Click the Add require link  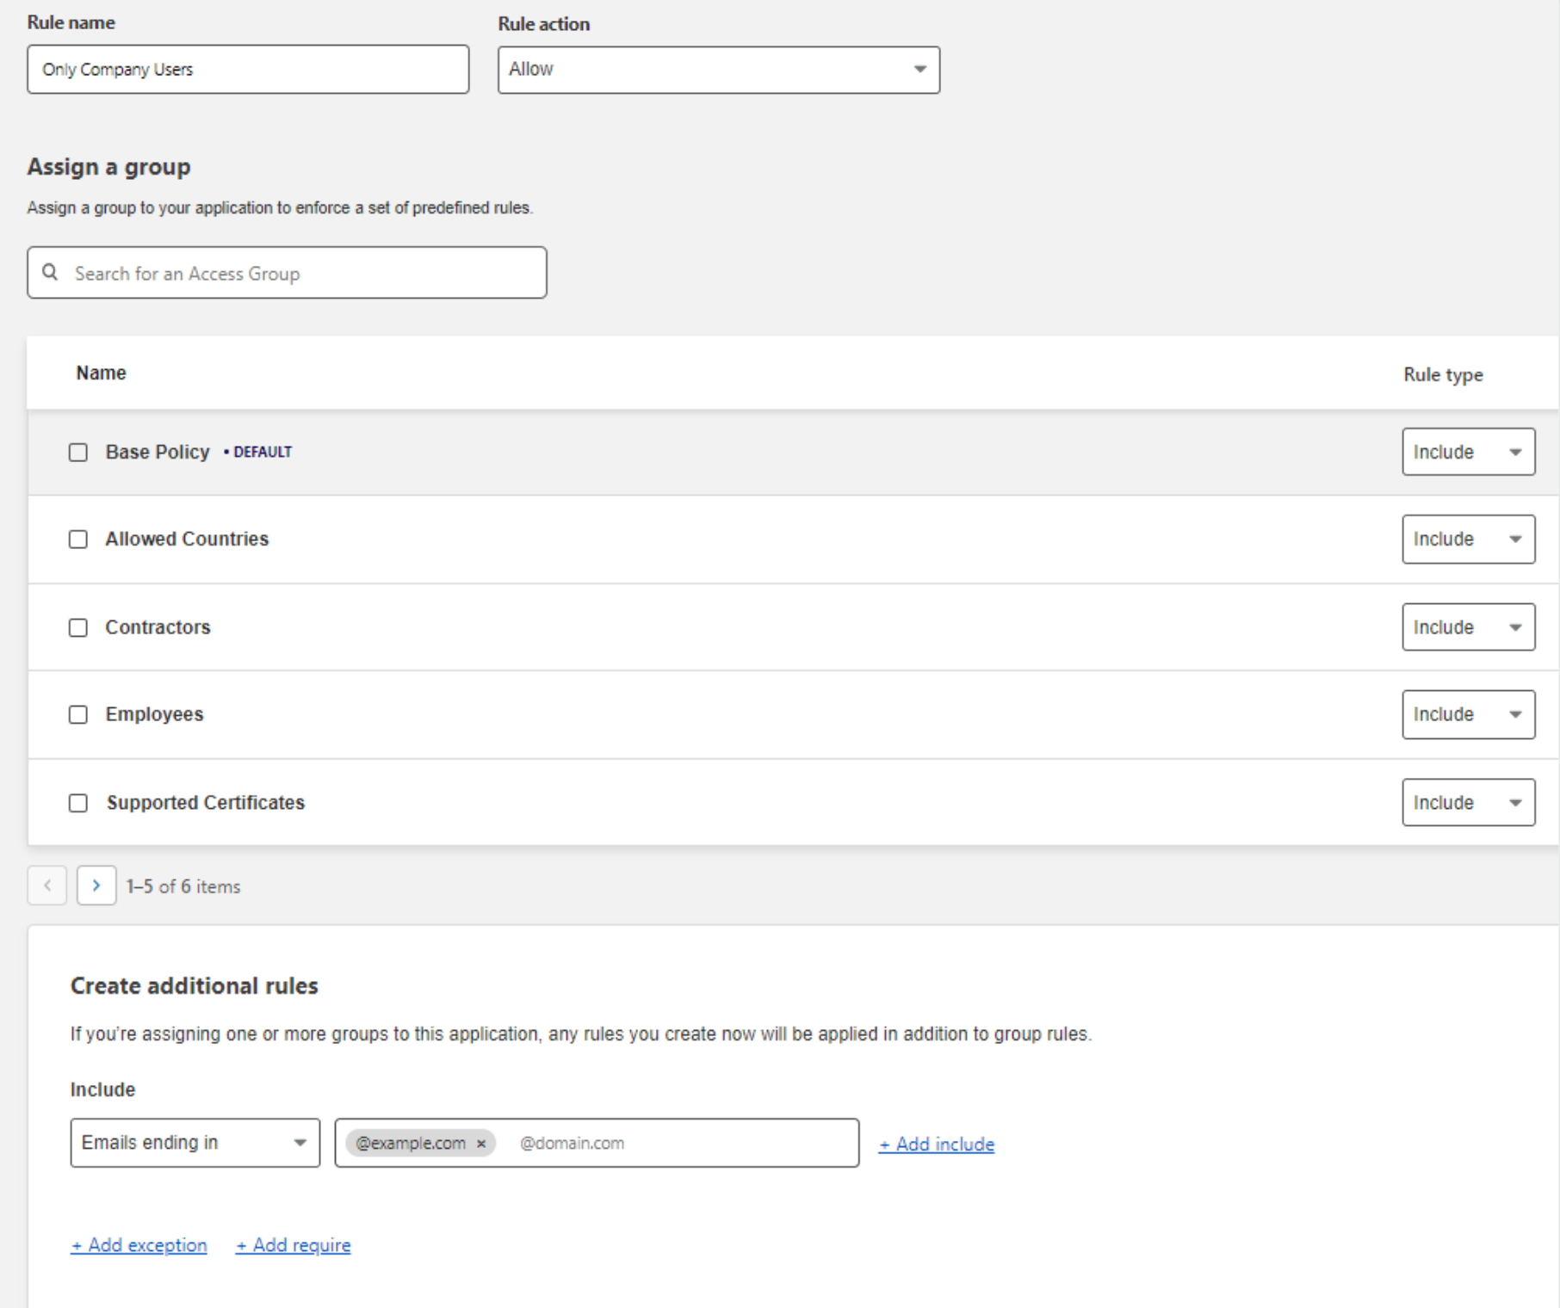click(x=294, y=1245)
